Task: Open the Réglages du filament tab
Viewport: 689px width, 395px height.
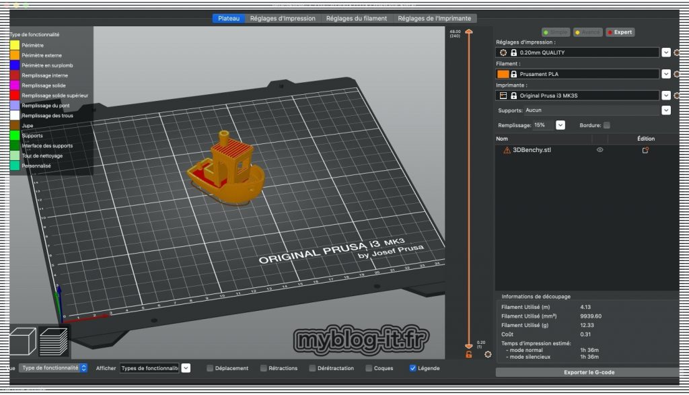Action: [x=357, y=18]
